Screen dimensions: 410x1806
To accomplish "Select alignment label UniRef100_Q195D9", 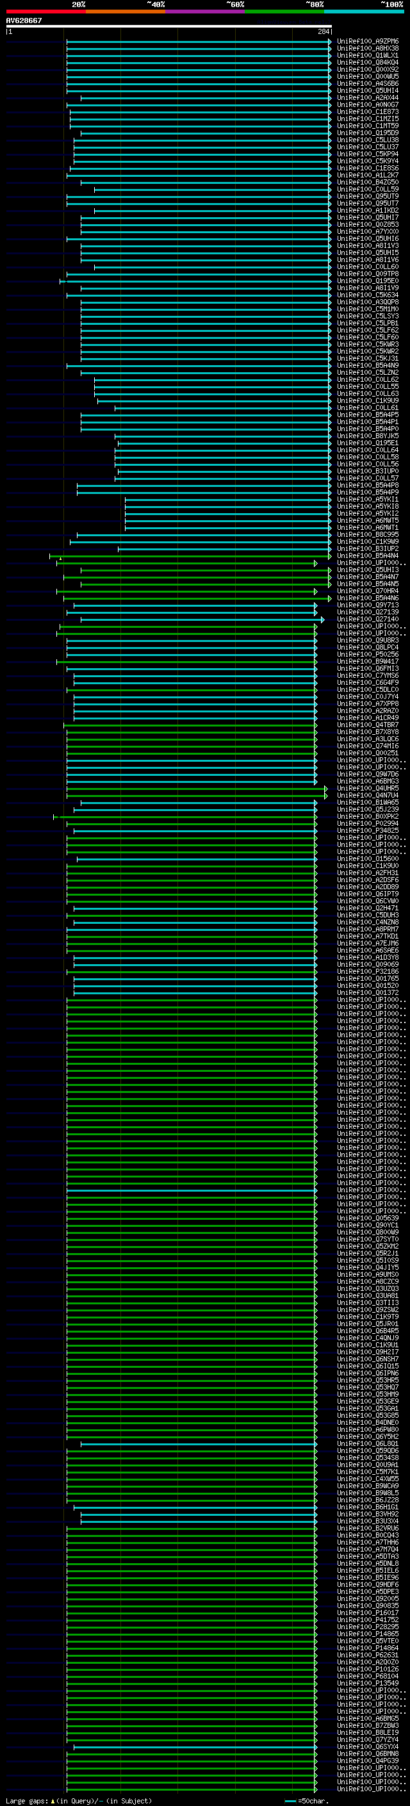I will tap(368, 133).
